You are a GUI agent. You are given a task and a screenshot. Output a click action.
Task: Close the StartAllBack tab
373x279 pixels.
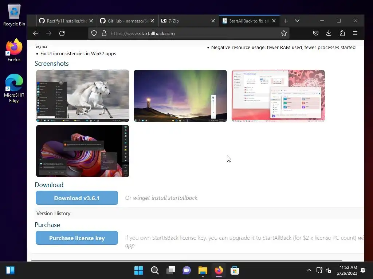[274, 21]
